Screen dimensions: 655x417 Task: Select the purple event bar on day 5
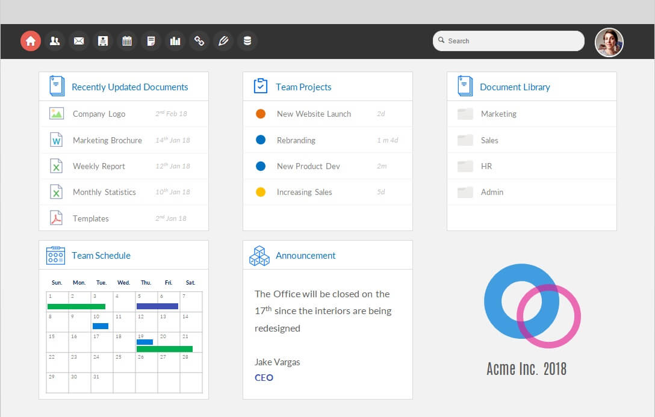157,306
